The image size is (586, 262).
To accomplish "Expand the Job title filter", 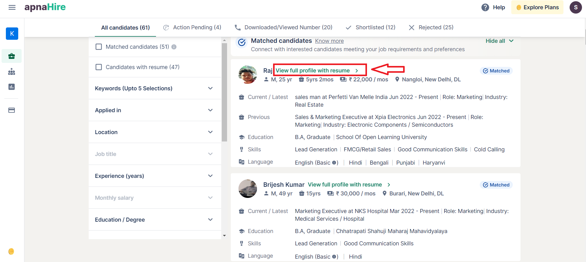I will (x=155, y=154).
